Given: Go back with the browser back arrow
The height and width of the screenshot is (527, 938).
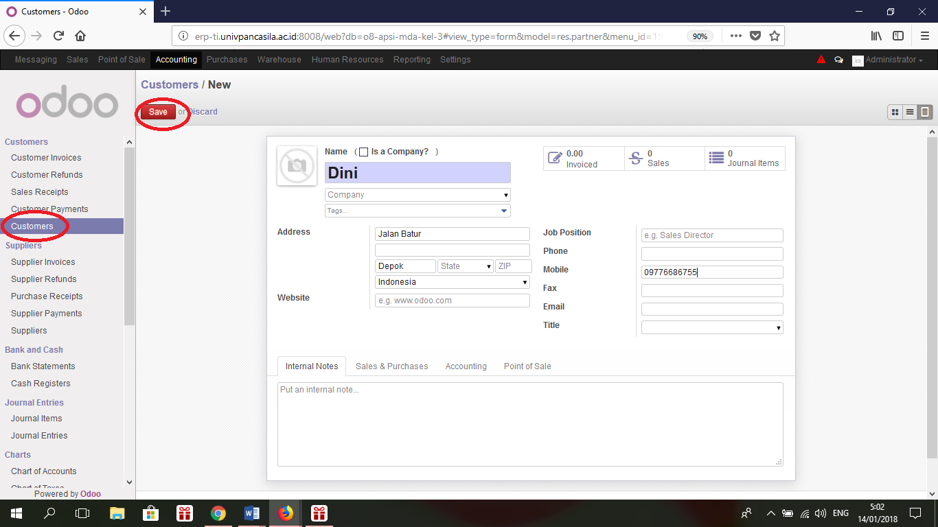Looking at the screenshot, I should coord(14,36).
